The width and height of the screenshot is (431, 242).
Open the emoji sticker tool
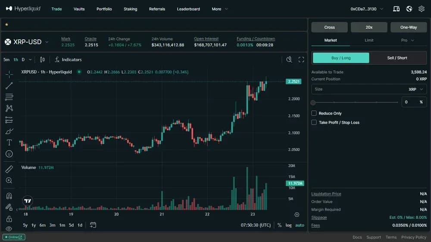(x=9, y=154)
